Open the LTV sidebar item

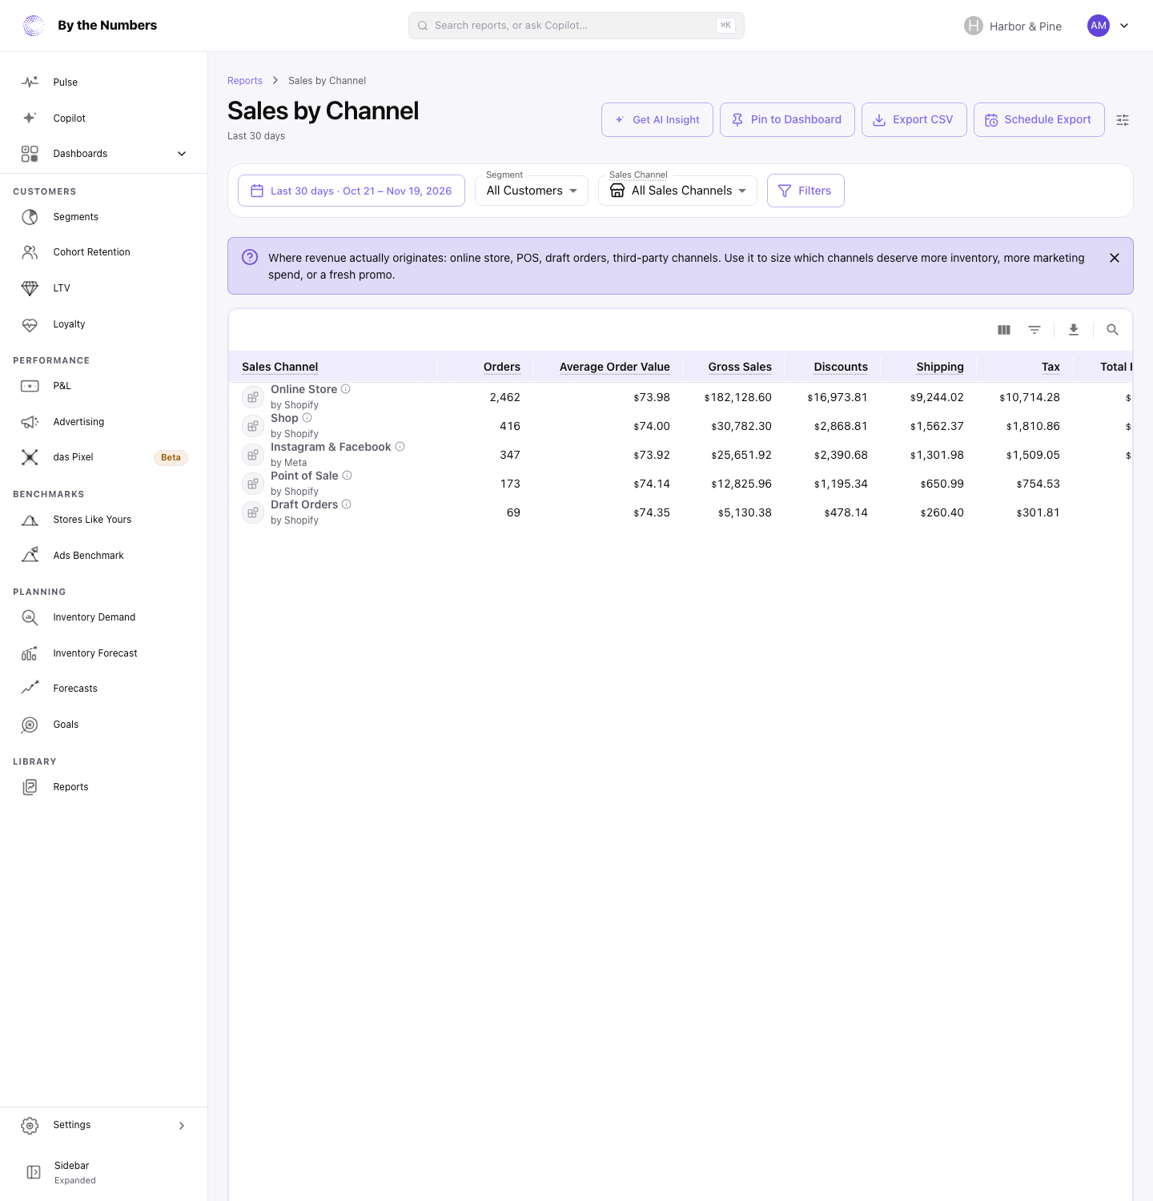pos(104,288)
